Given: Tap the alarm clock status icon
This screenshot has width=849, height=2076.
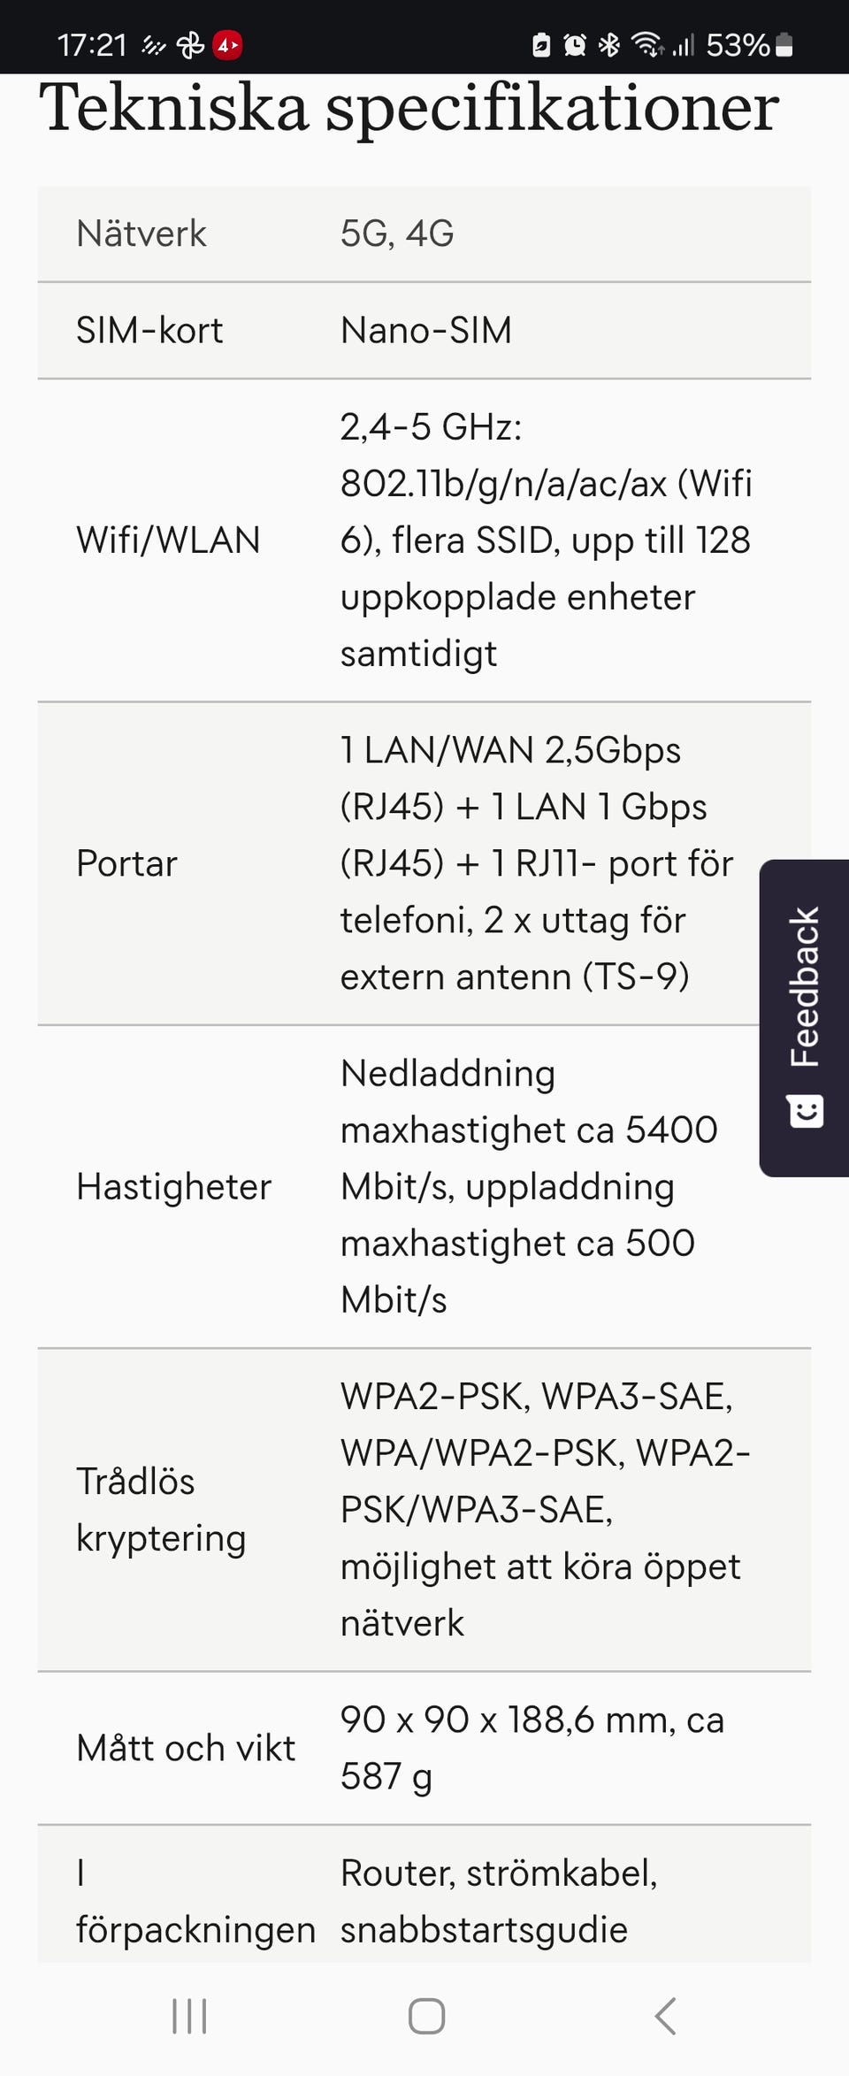Looking at the screenshot, I should 575,45.
